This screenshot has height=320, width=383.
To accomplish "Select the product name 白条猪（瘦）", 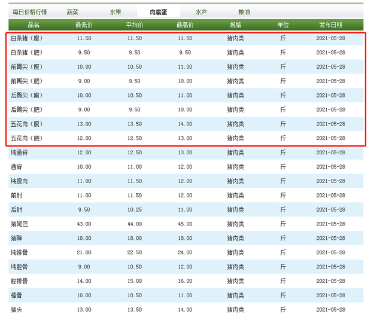I will [x=26, y=38].
